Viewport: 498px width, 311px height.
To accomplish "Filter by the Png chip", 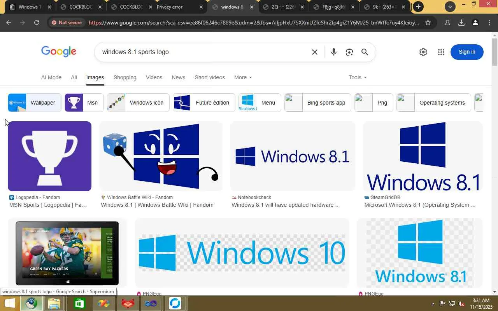I will (x=374, y=103).
